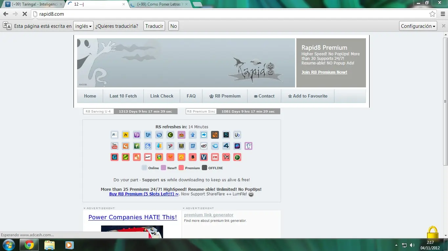Viewport: 448px width, 251px height.
Task: Click the dark green 'C' circle icon
Action: tap(170, 135)
